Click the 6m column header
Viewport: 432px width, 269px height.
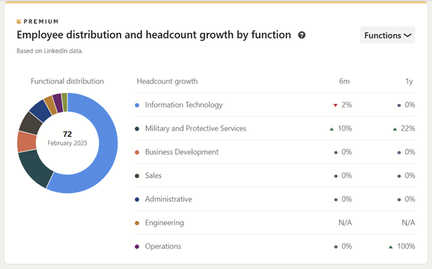pos(344,82)
